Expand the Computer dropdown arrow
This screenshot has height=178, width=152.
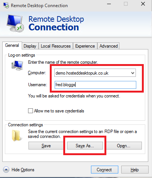133,73
